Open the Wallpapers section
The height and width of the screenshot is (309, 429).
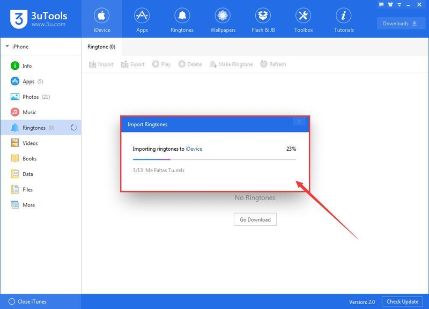[x=223, y=19]
